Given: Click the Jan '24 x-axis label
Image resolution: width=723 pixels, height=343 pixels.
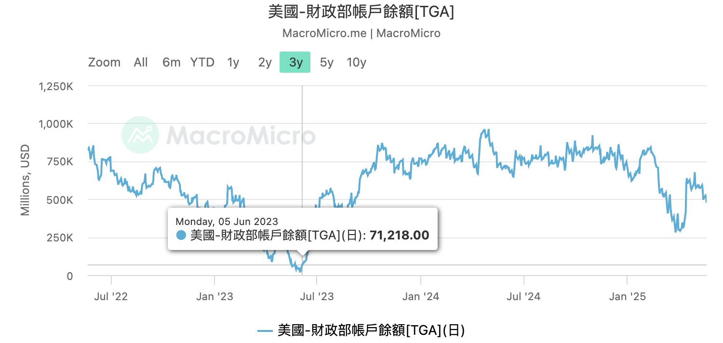Looking at the screenshot, I should tap(420, 296).
